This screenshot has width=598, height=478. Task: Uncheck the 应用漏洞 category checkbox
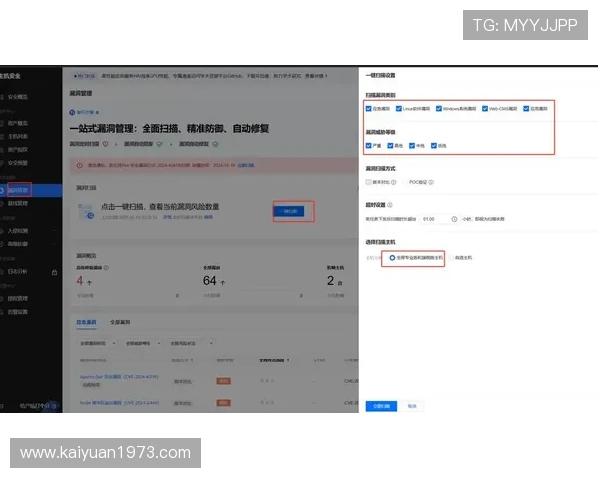(x=526, y=109)
